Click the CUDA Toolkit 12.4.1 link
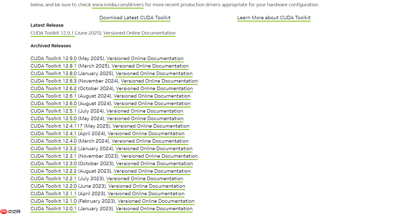 (53, 134)
